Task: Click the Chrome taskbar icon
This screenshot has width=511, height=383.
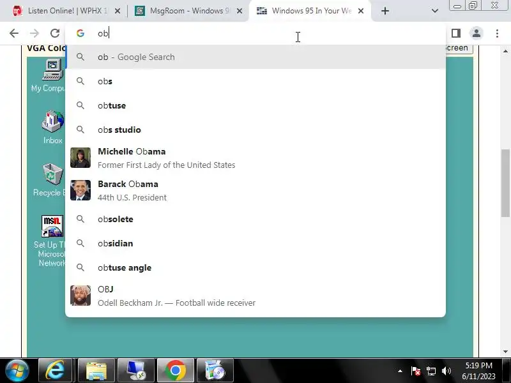Action: [176, 371]
